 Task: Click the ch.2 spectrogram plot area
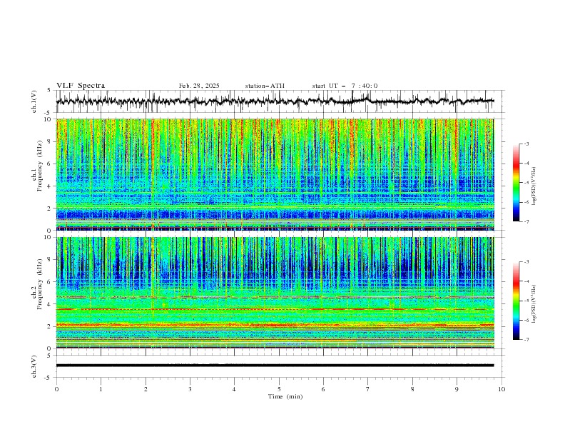pos(275,293)
